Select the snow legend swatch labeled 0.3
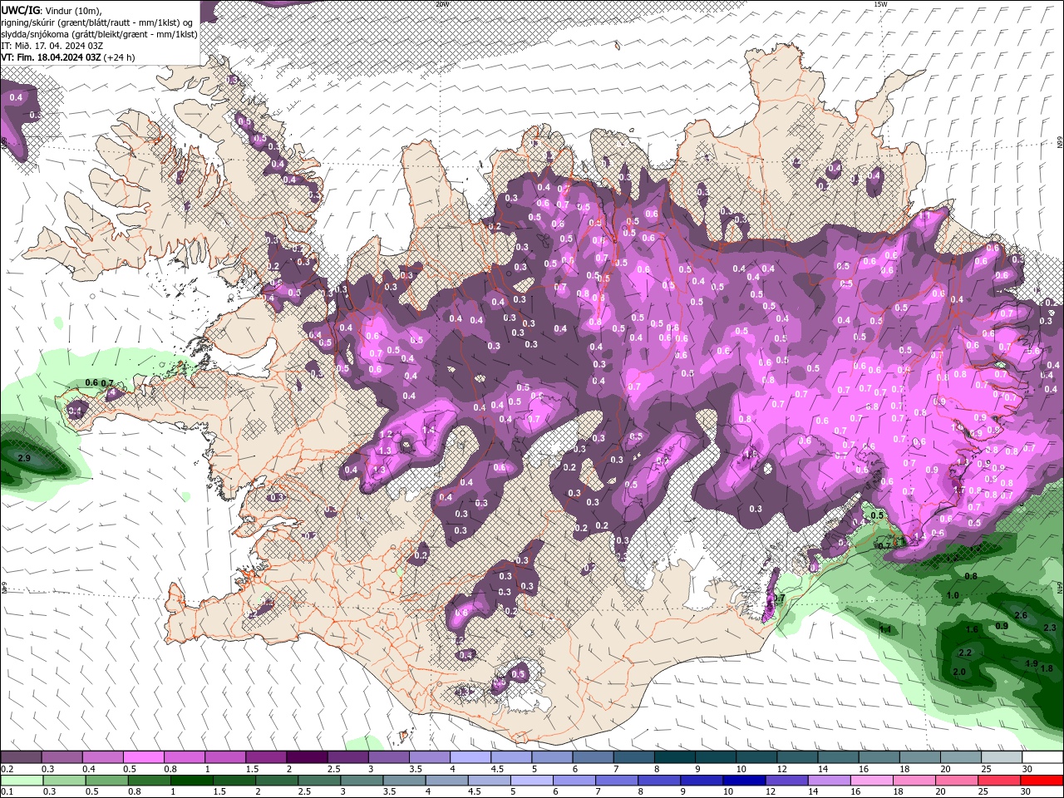 pyautogui.click(x=62, y=757)
